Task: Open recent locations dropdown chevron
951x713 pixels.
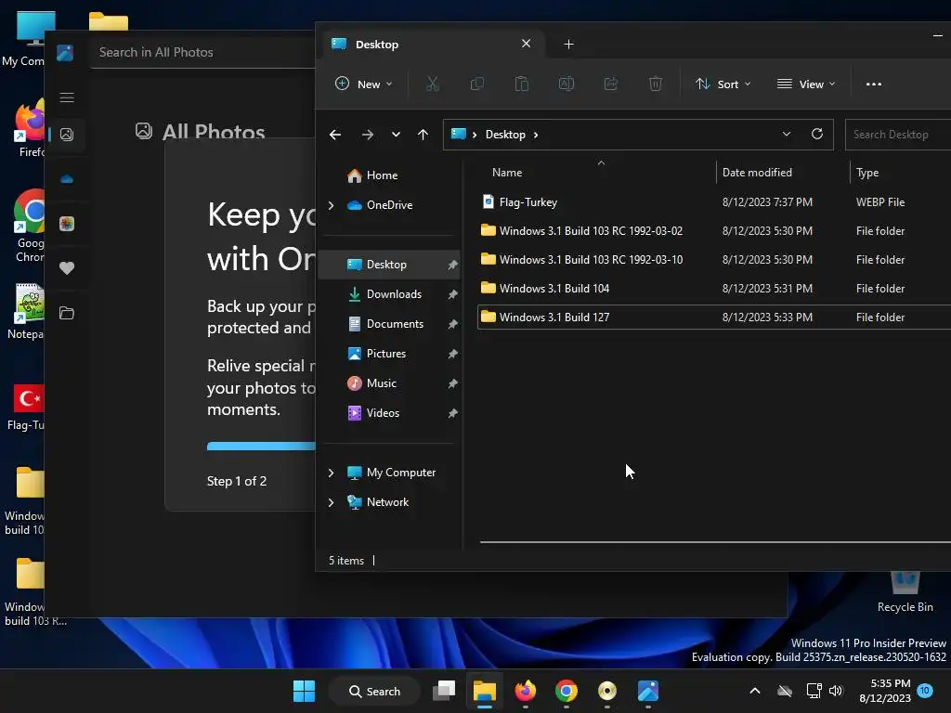Action: click(396, 135)
